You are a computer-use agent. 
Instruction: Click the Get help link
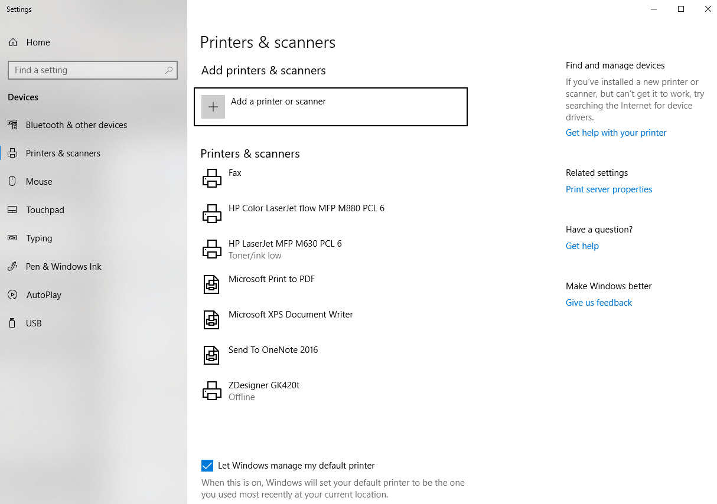582,246
